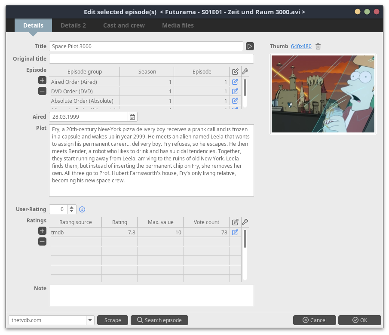This screenshot has height=335, width=389.
Task: Click the 640x480 thumb size link
Action: click(x=301, y=46)
